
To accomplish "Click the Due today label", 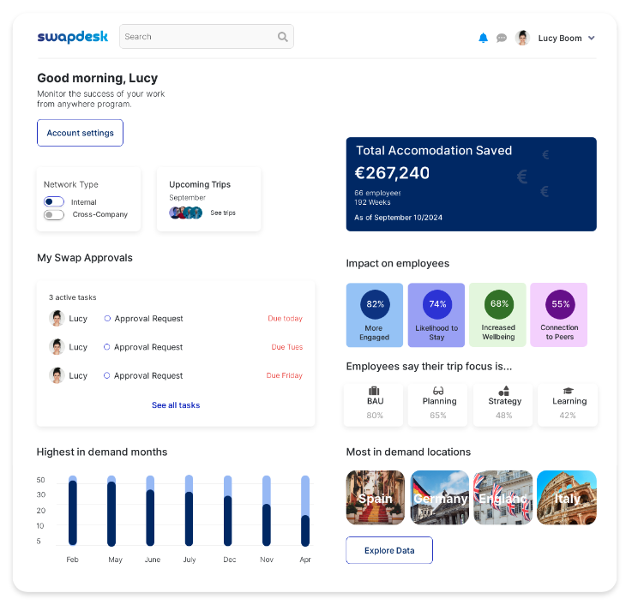I will click(285, 318).
